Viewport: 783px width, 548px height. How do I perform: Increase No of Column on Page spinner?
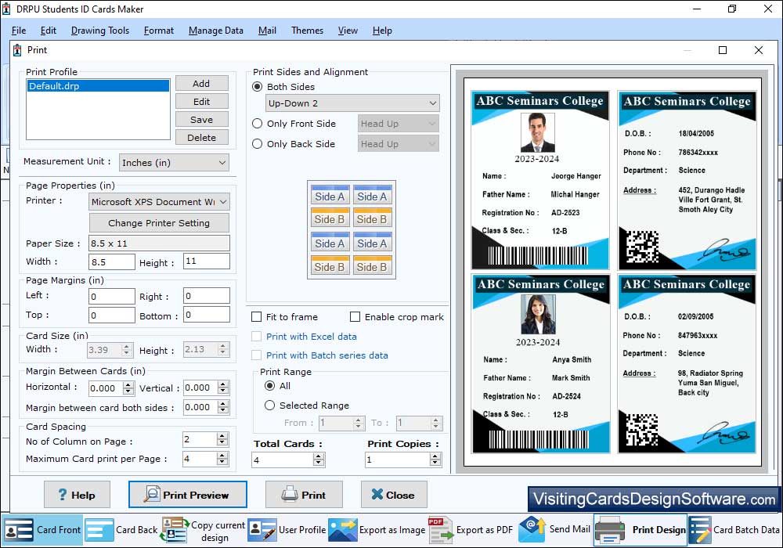(222, 436)
